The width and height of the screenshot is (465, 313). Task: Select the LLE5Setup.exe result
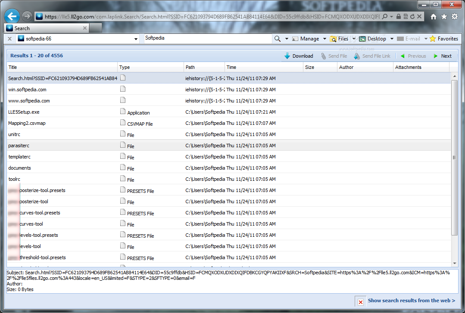(x=229, y=112)
